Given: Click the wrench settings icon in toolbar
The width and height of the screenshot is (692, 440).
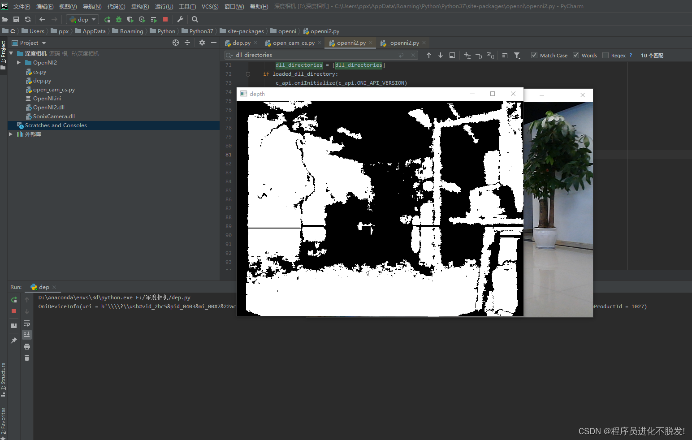Looking at the screenshot, I should (180, 19).
